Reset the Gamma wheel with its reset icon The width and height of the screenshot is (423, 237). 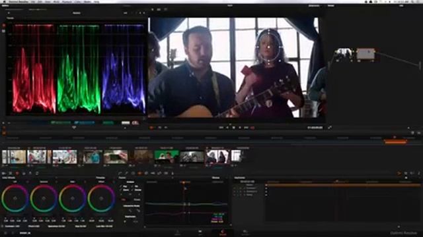[x=56, y=182]
